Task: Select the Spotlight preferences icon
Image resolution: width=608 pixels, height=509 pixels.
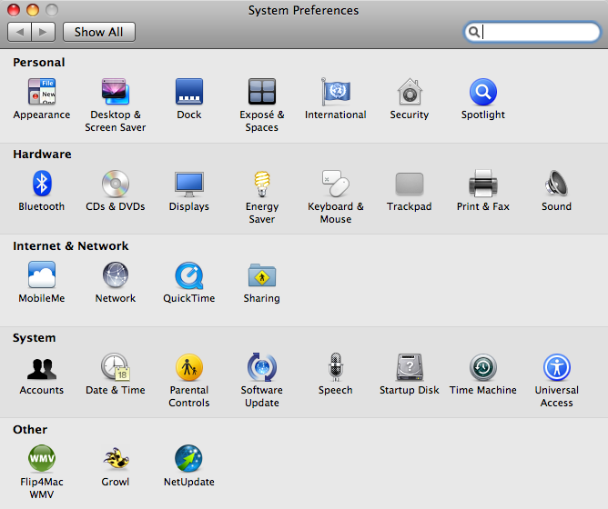Action: pyautogui.click(x=482, y=93)
